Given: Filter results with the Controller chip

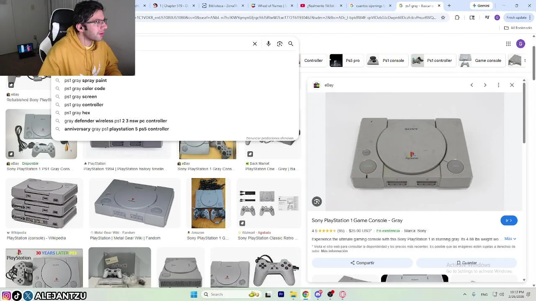Looking at the screenshot, I should pyautogui.click(x=313, y=61).
